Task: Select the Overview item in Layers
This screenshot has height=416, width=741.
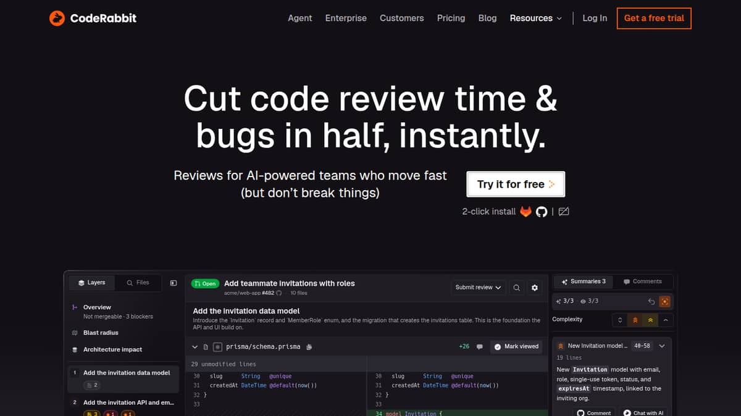Action: tap(124, 312)
